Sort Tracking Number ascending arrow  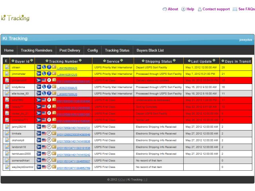tap(47, 61)
